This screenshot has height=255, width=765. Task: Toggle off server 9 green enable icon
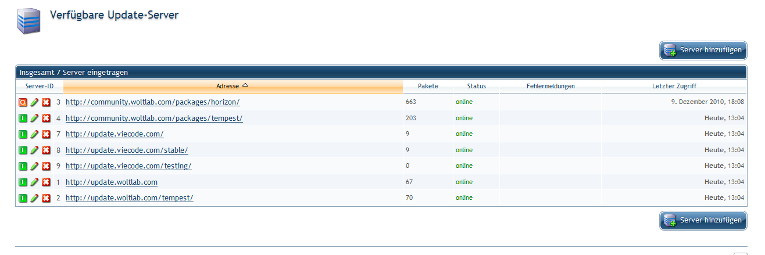[x=23, y=166]
